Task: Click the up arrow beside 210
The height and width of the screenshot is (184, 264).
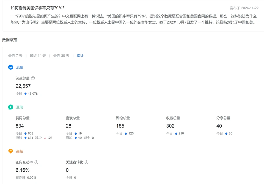Action: point(176,134)
